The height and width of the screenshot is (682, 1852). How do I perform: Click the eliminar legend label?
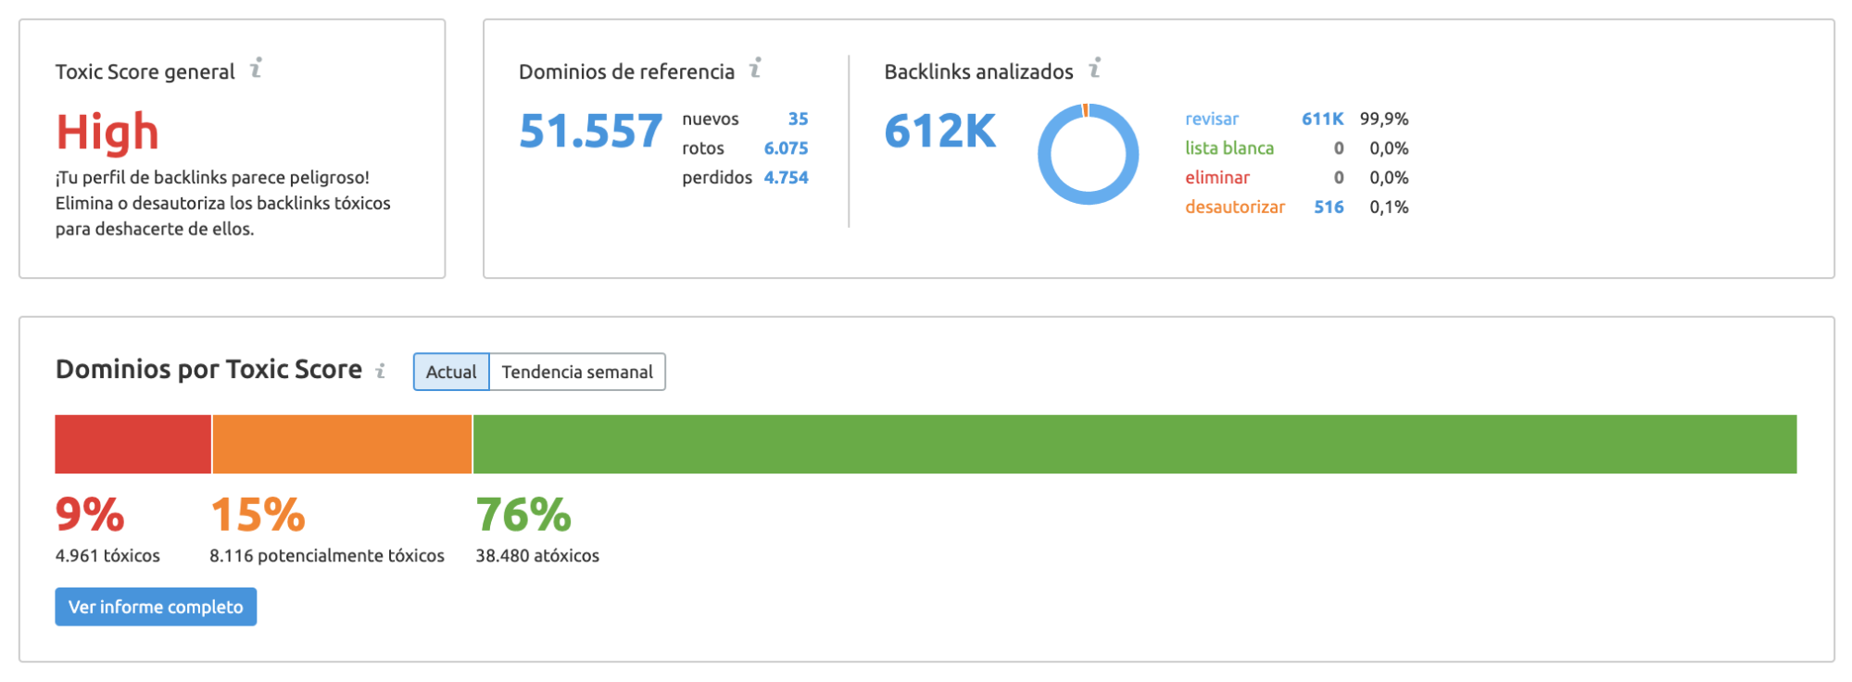[1217, 178]
